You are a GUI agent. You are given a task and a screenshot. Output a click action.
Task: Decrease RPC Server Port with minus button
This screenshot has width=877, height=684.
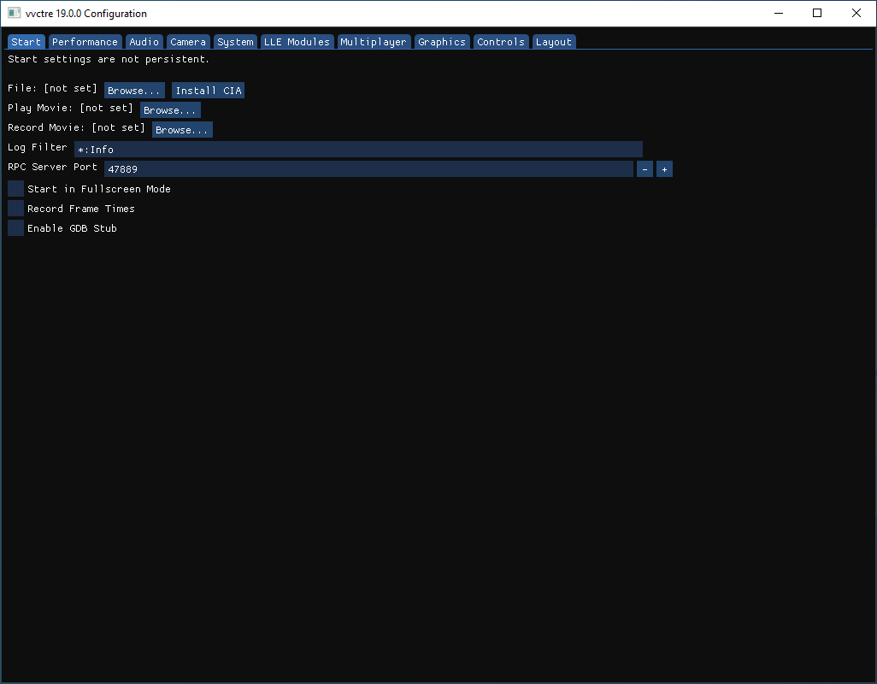coord(645,169)
